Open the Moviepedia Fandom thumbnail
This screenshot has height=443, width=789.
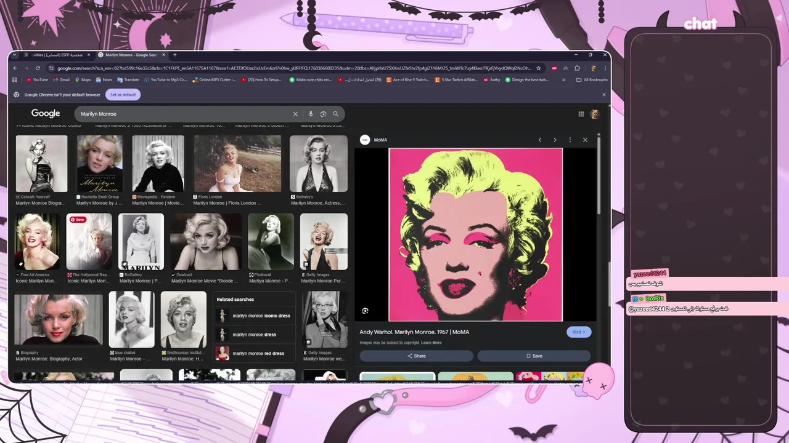(x=158, y=164)
